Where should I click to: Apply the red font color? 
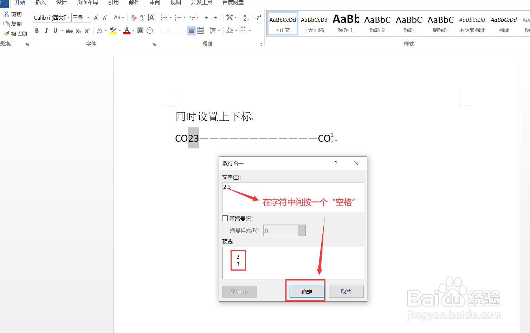[x=127, y=31]
